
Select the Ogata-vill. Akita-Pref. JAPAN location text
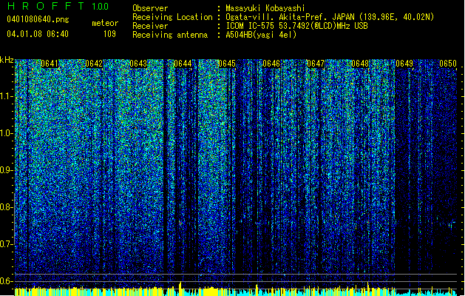(x=330, y=17)
